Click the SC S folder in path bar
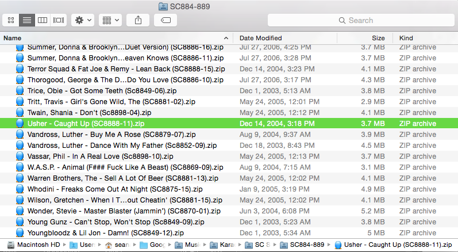Image resolution: width=458 pixels, height=252 pixels. click(x=257, y=245)
